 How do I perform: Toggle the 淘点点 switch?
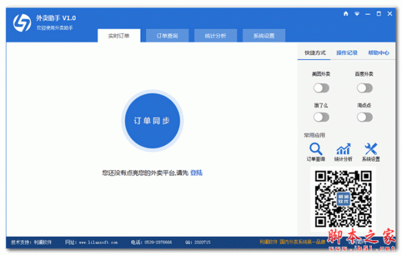point(364,117)
